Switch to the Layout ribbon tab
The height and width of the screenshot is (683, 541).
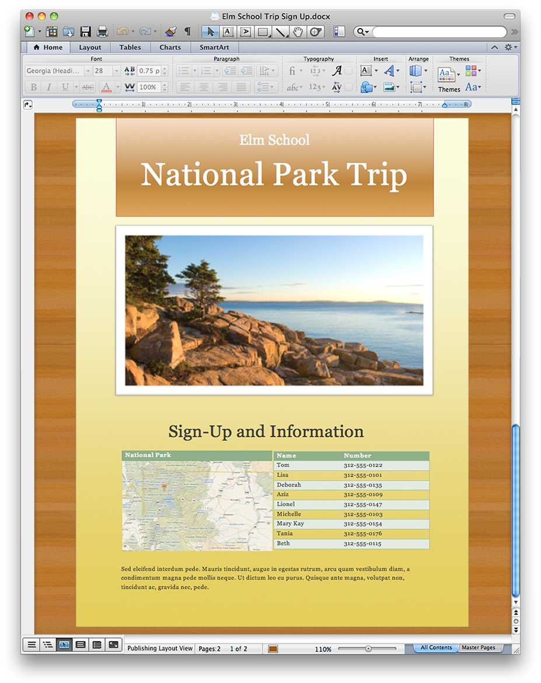(90, 47)
